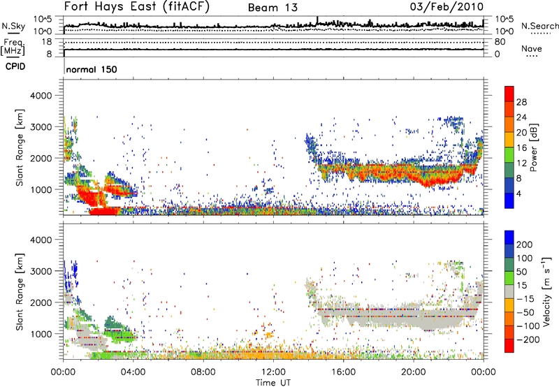Select the "Power [dB]" colorbar title

tap(533, 147)
